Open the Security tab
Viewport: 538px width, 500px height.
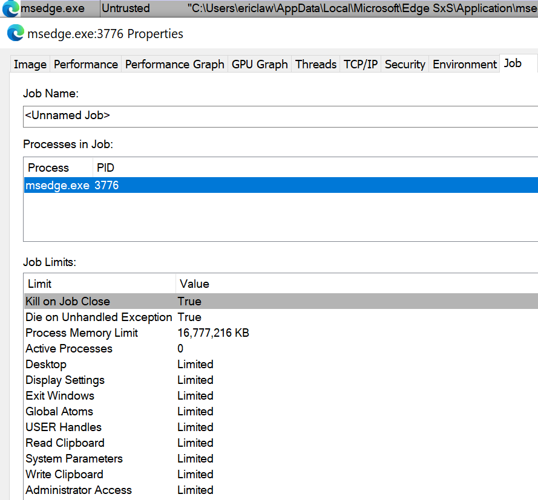[405, 65]
